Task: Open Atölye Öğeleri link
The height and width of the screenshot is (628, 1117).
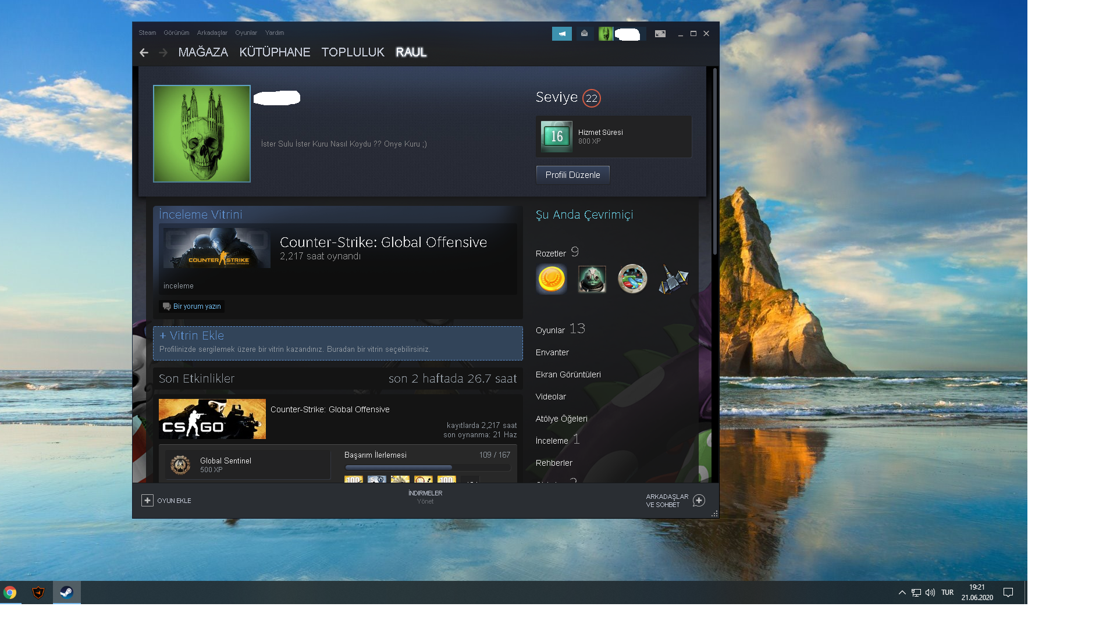Action: [561, 419]
